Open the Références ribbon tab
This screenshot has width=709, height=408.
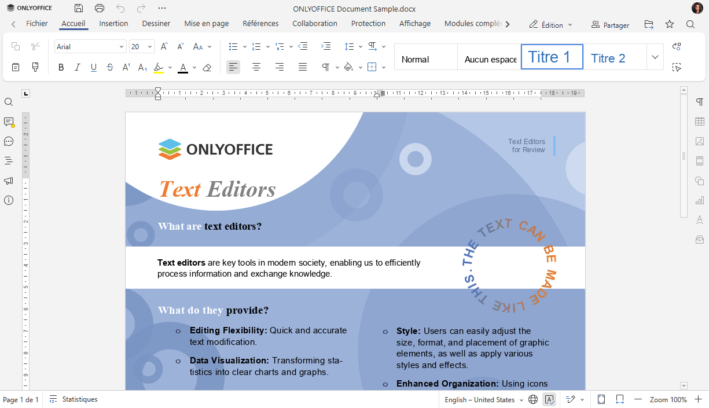pyautogui.click(x=260, y=23)
